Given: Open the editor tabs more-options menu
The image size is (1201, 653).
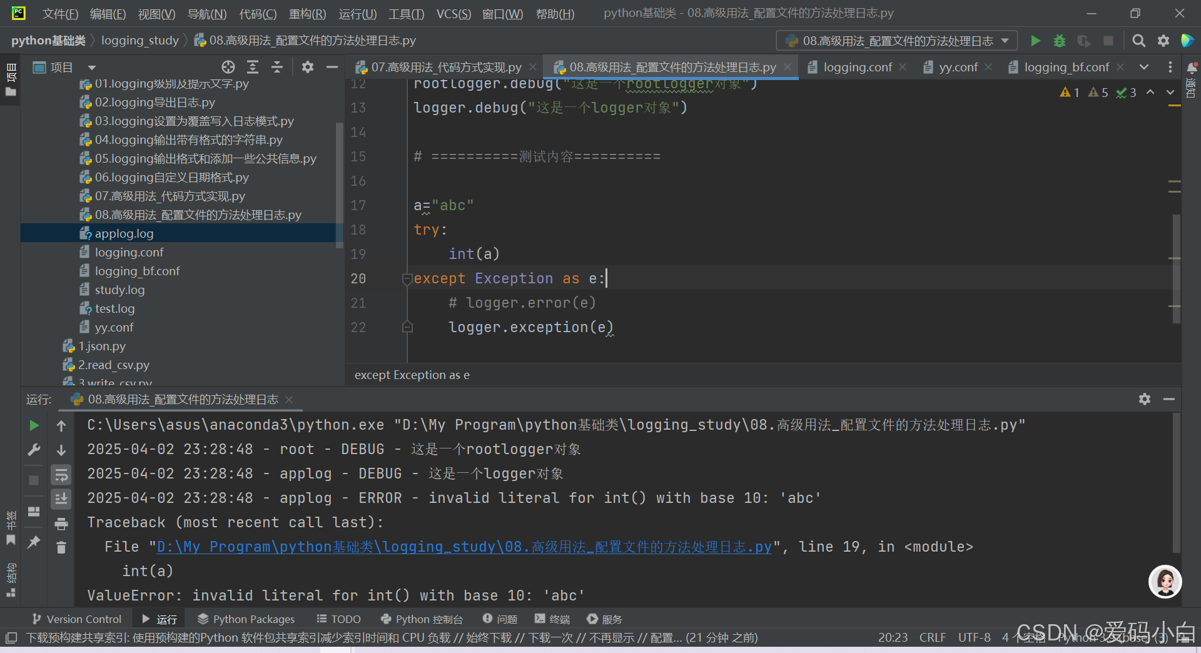Looking at the screenshot, I should coord(1170,67).
